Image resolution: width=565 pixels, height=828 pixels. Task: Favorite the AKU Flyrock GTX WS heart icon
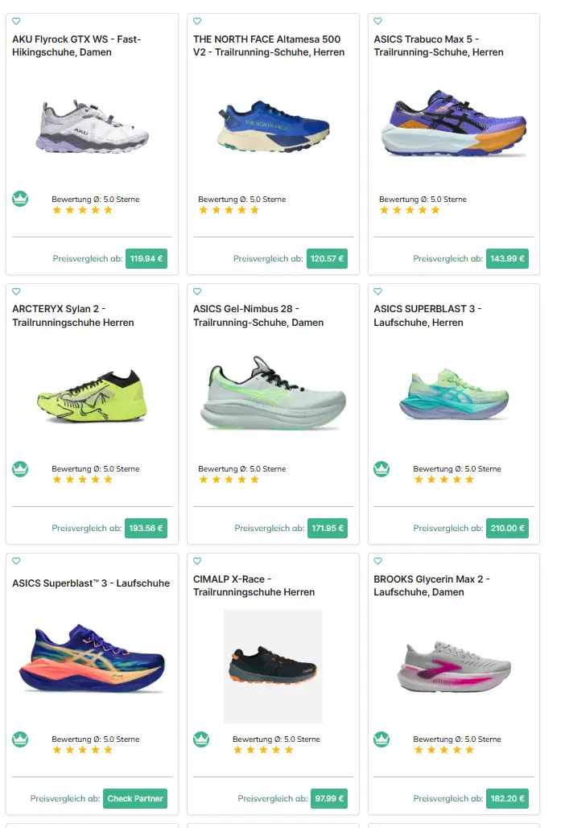coord(16,21)
